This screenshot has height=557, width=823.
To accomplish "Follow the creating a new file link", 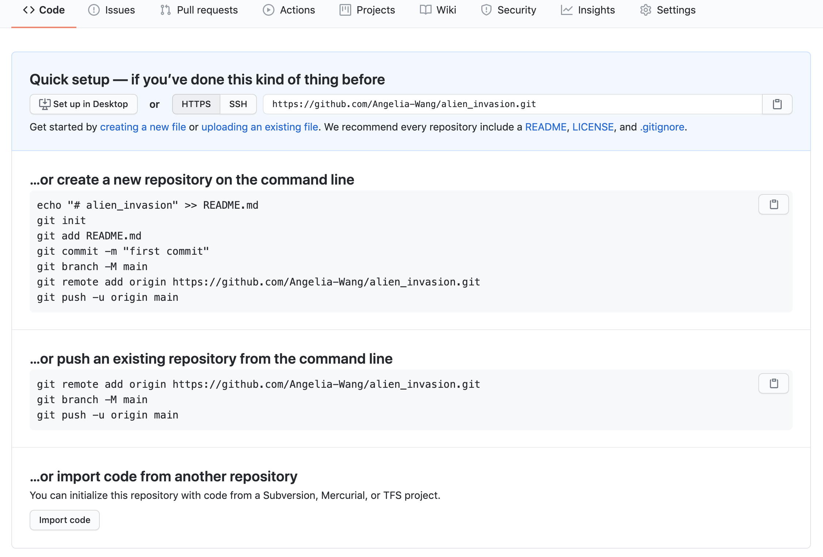I will tap(143, 127).
